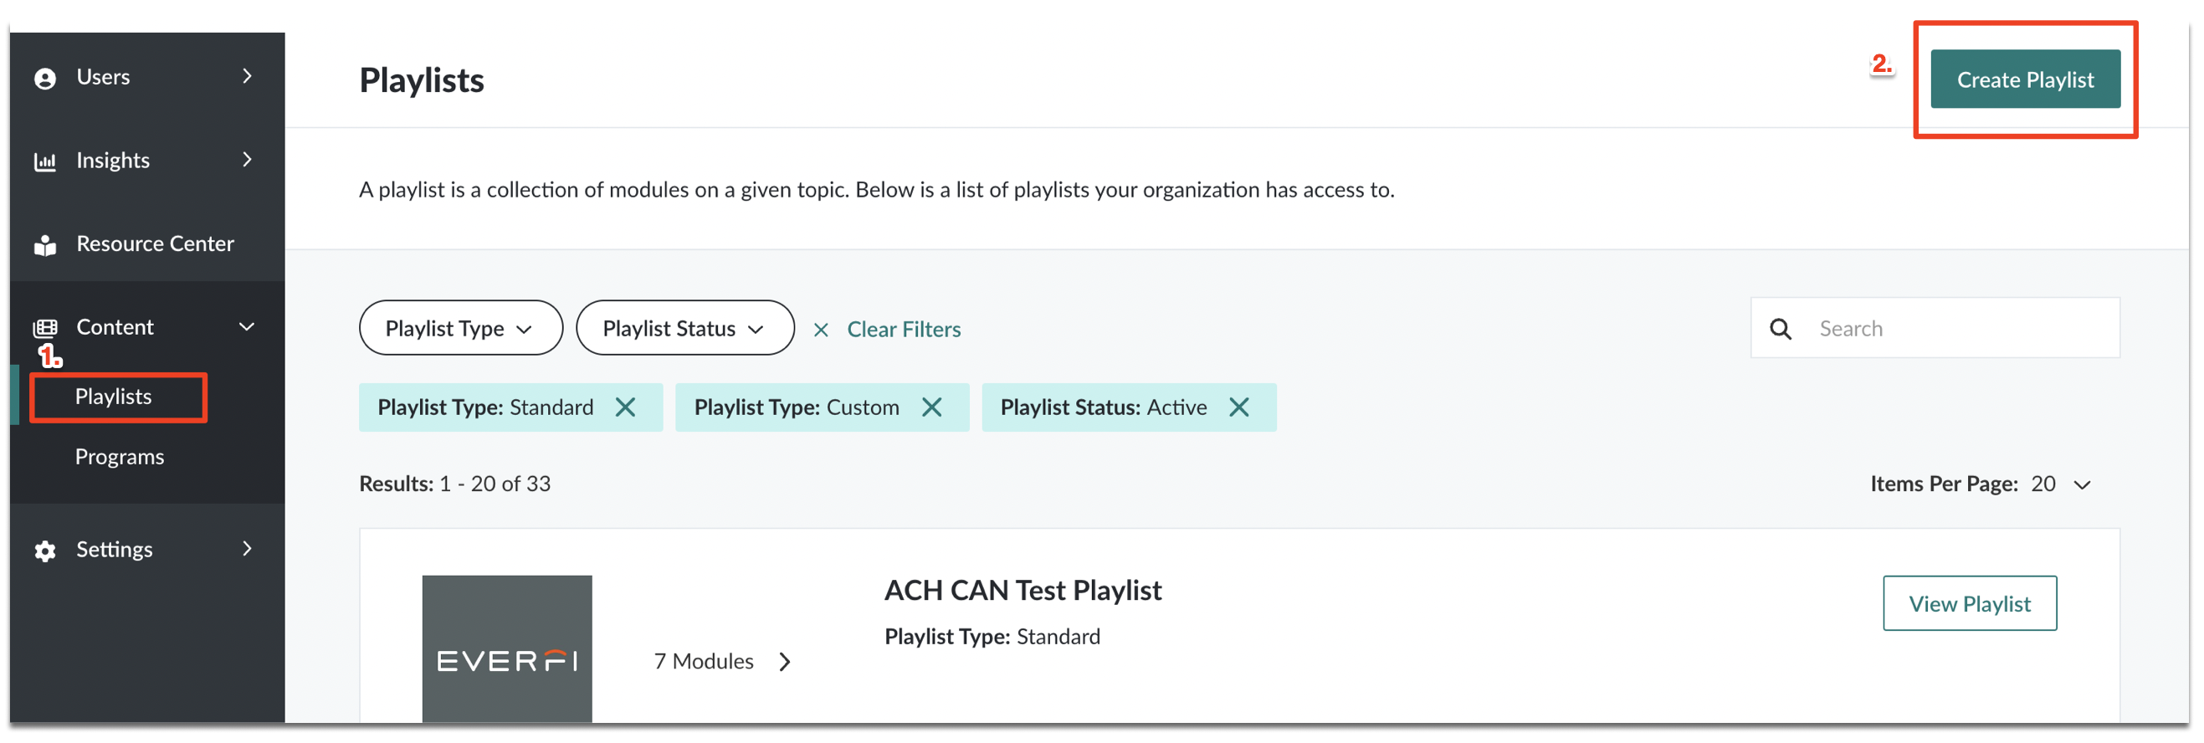
Task: Click the Create Playlist button
Action: 2024,79
